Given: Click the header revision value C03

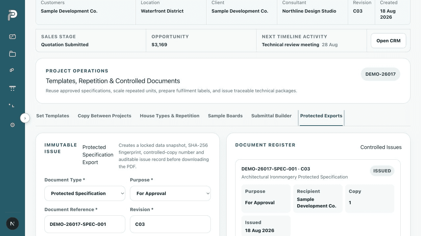Looking at the screenshot, I should point(358,11).
